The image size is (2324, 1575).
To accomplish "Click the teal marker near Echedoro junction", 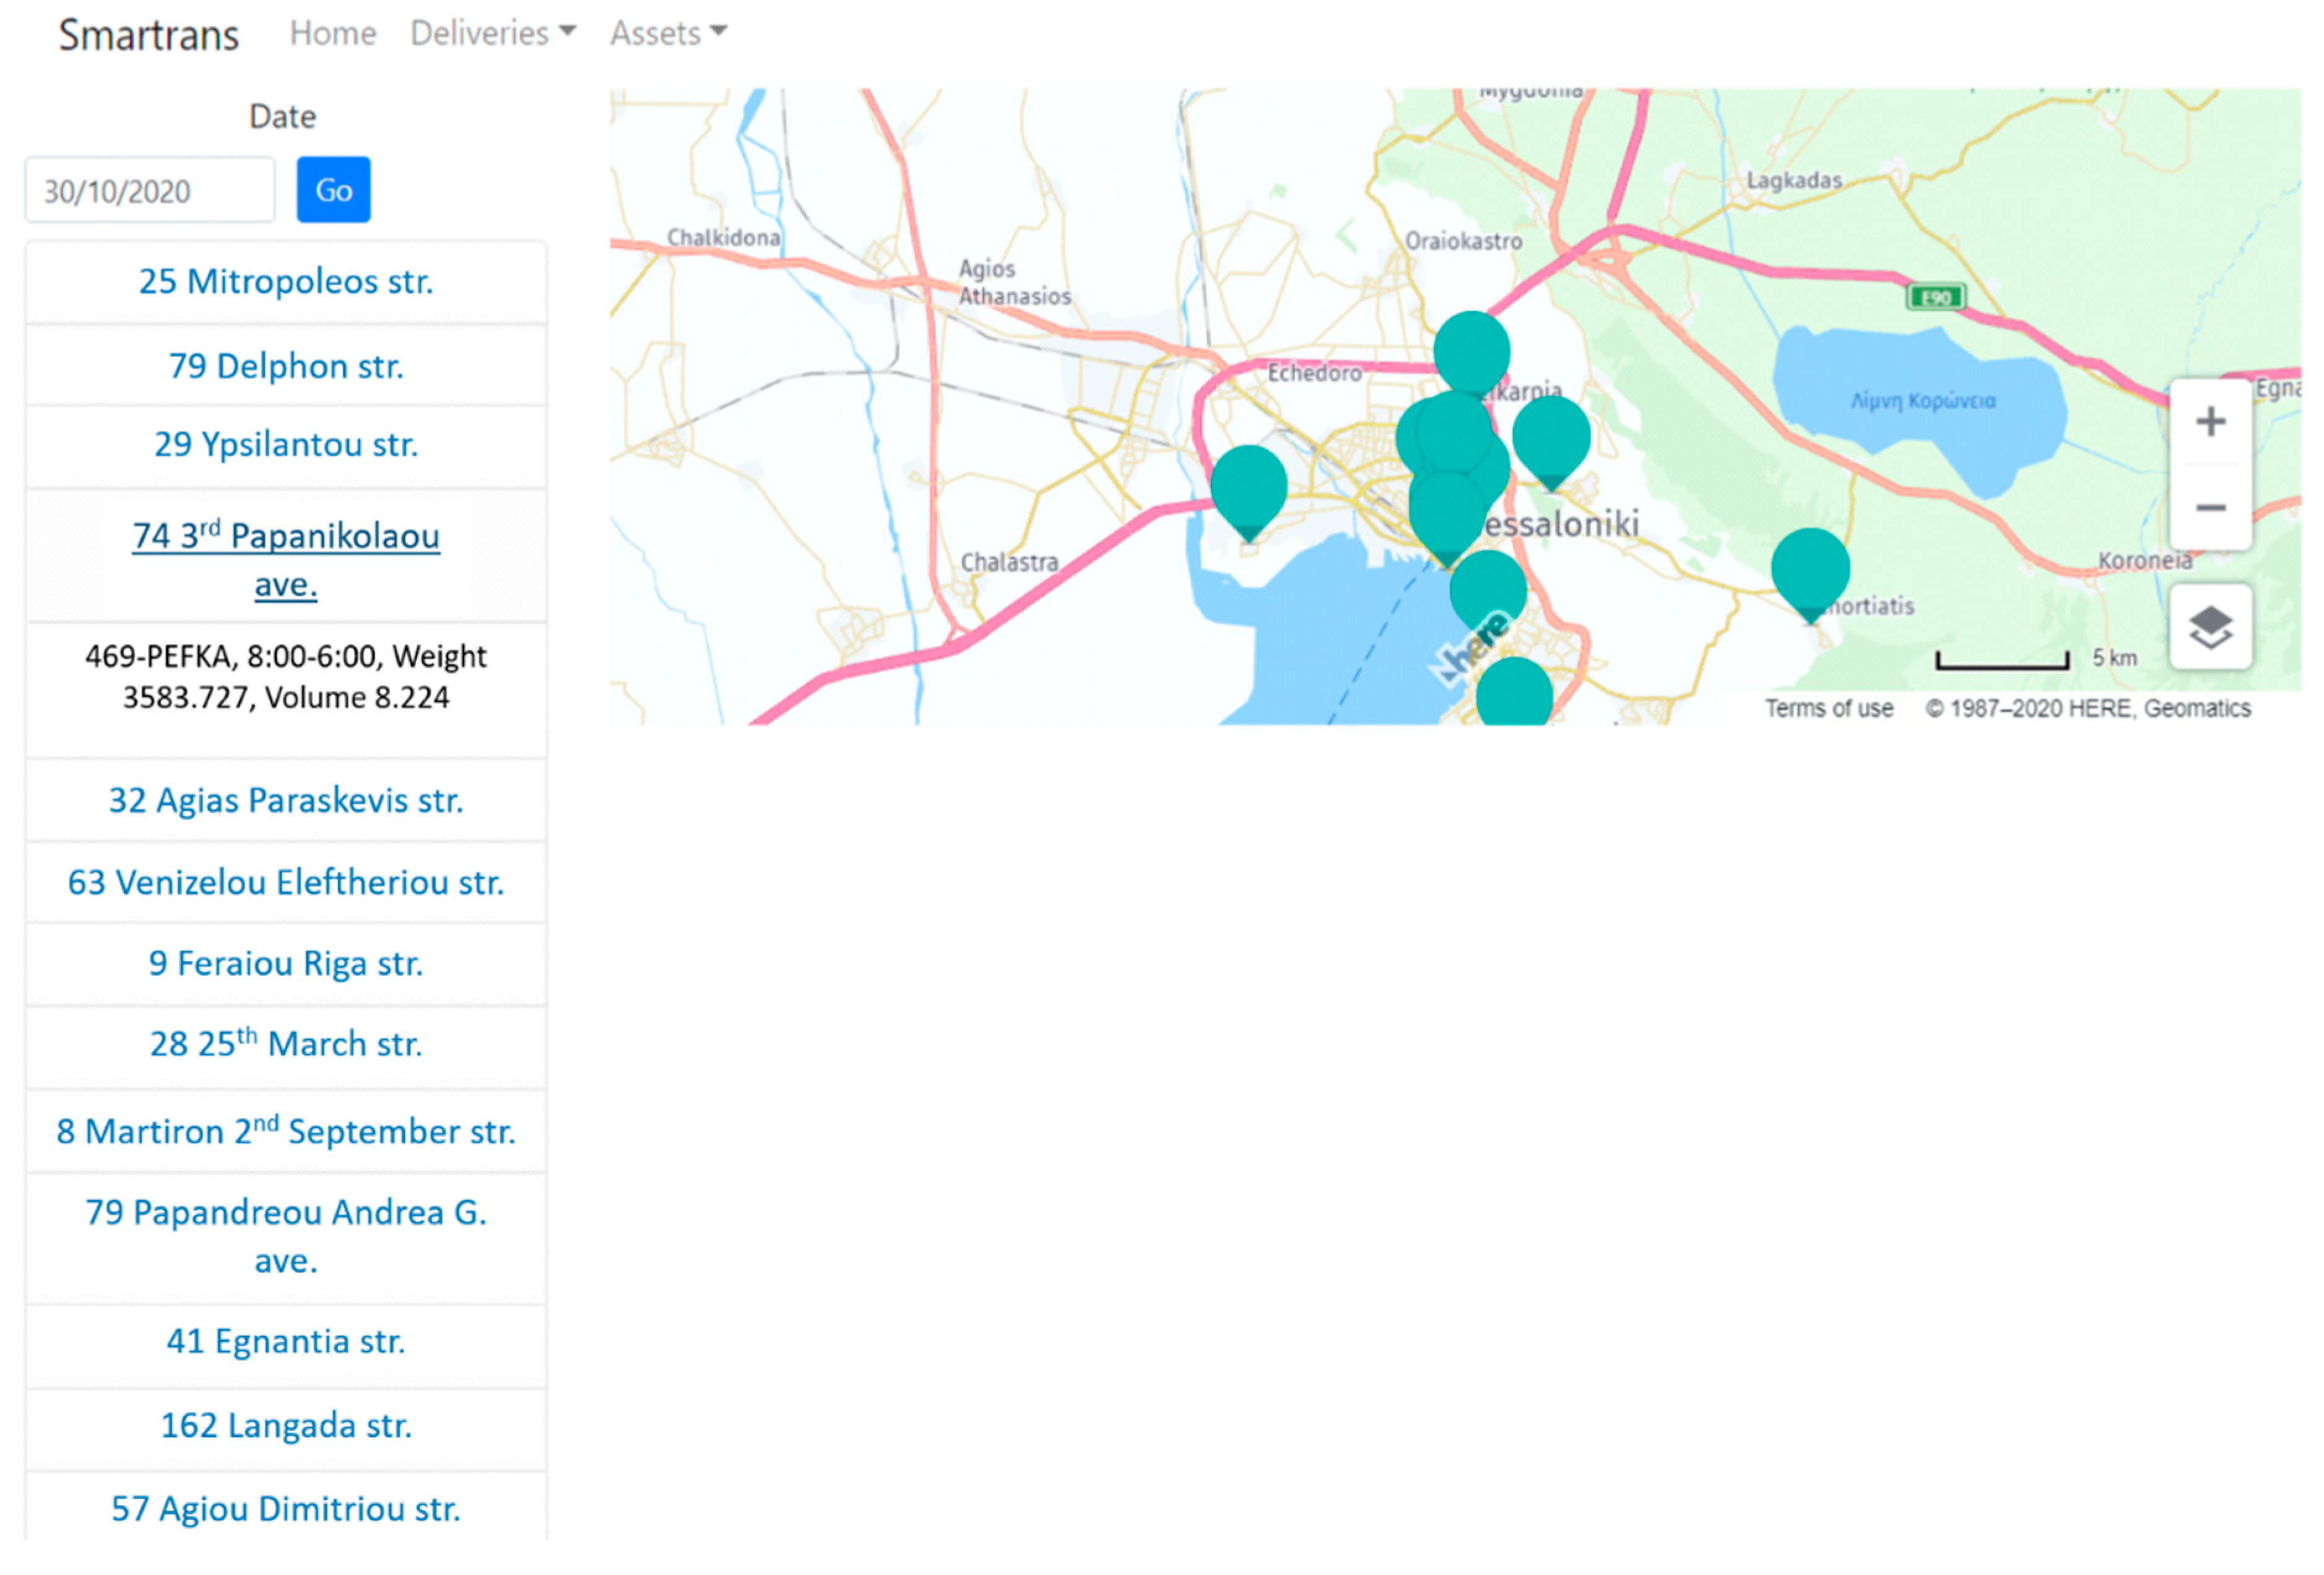I will coord(1472,350).
